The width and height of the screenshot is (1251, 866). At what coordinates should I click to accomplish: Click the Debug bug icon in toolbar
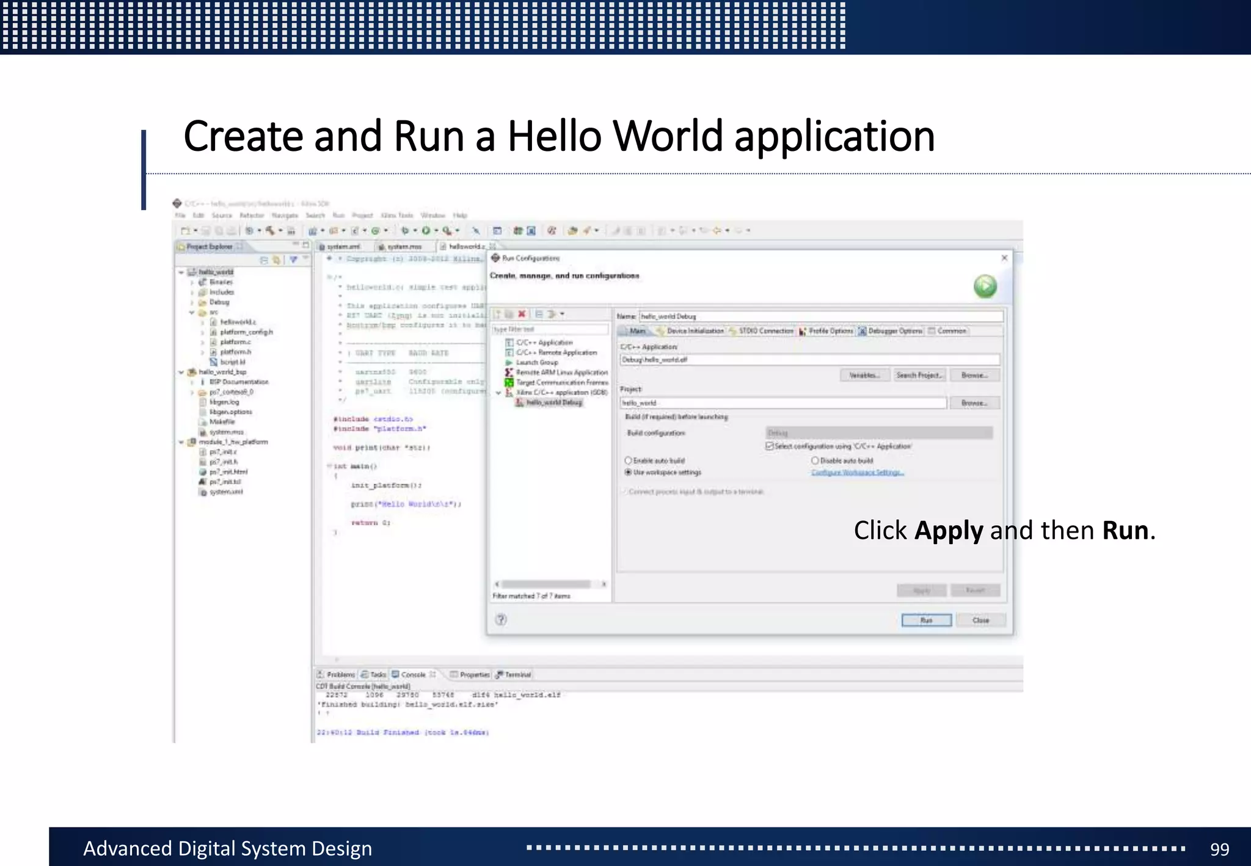pyautogui.click(x=404, y=231)
